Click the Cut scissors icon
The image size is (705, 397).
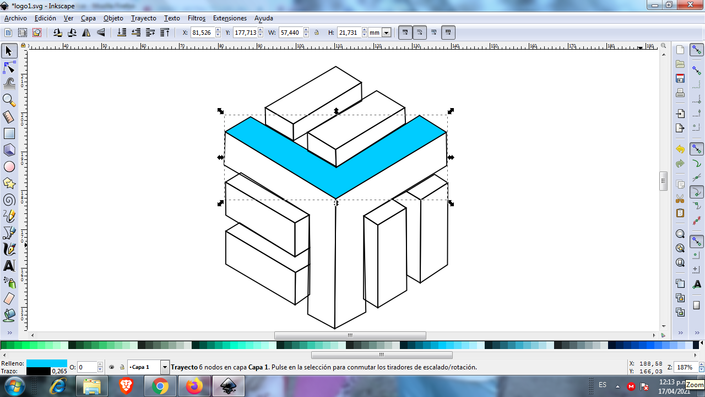click(680, 198)
